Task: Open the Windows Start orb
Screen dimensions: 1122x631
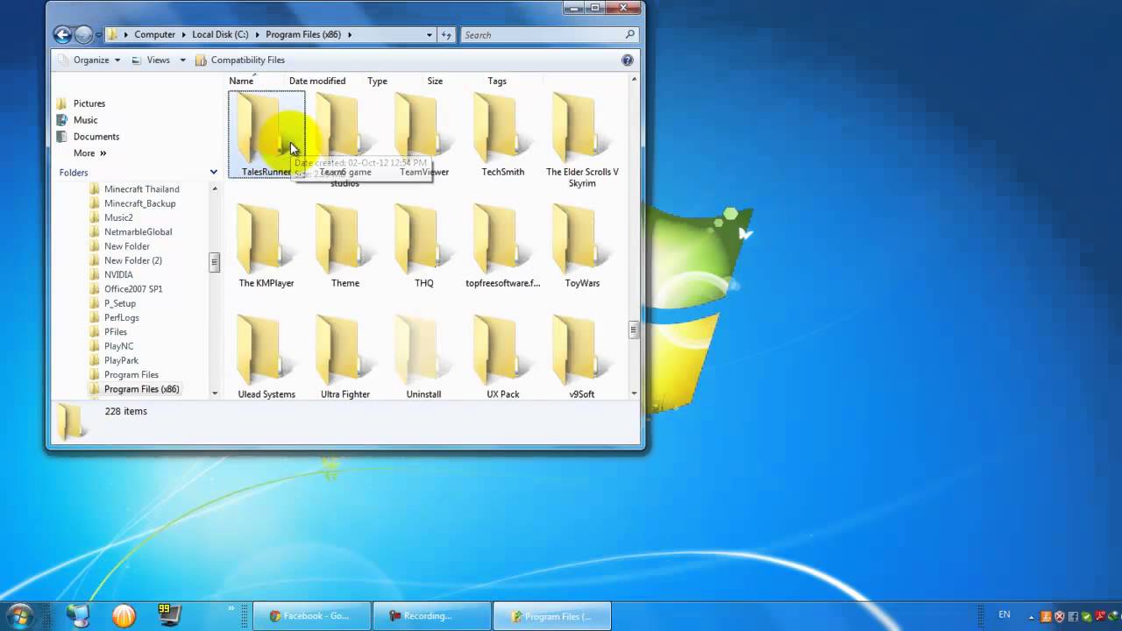Action: coord(18,615)
